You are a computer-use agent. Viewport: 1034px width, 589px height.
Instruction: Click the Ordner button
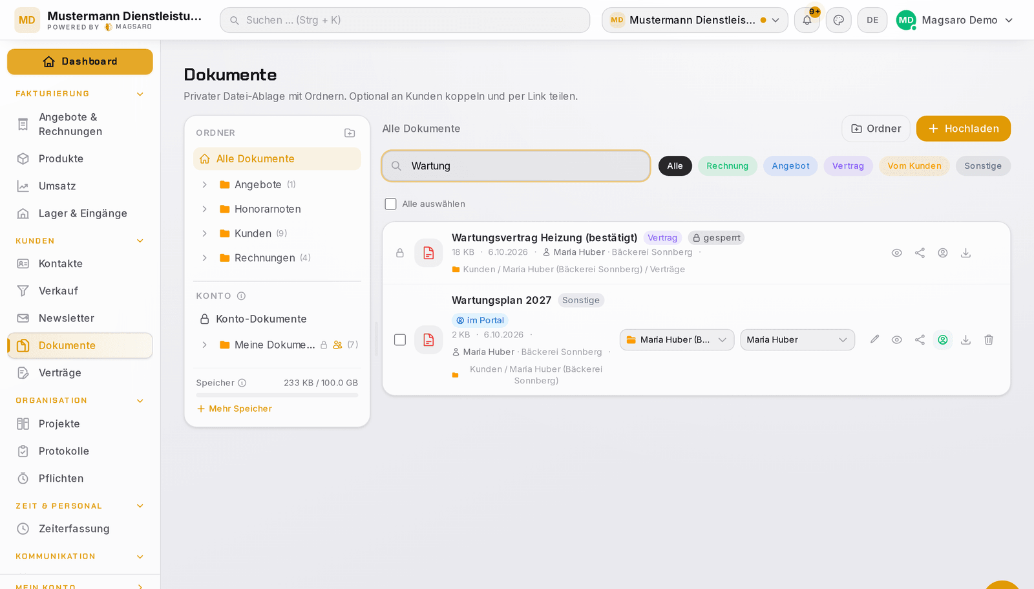876,129
